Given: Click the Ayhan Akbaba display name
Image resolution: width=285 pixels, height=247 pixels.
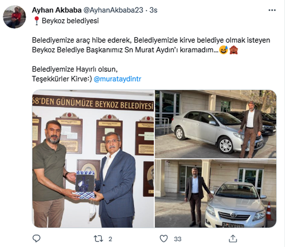Looking at the screenshot, I should (57, 10).
